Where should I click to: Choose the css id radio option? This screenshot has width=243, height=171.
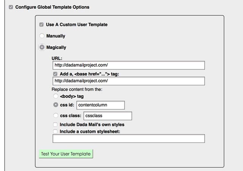point(56,105)
